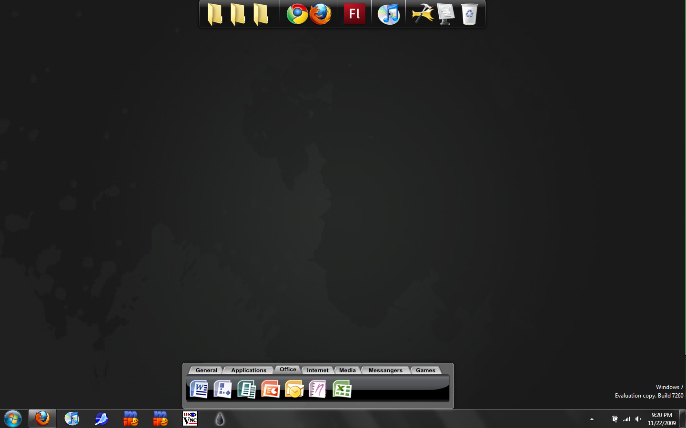This screenshot has width=686, height=428.
Task: Open VNC viewer from the taskbar
Action: [190, 418]
